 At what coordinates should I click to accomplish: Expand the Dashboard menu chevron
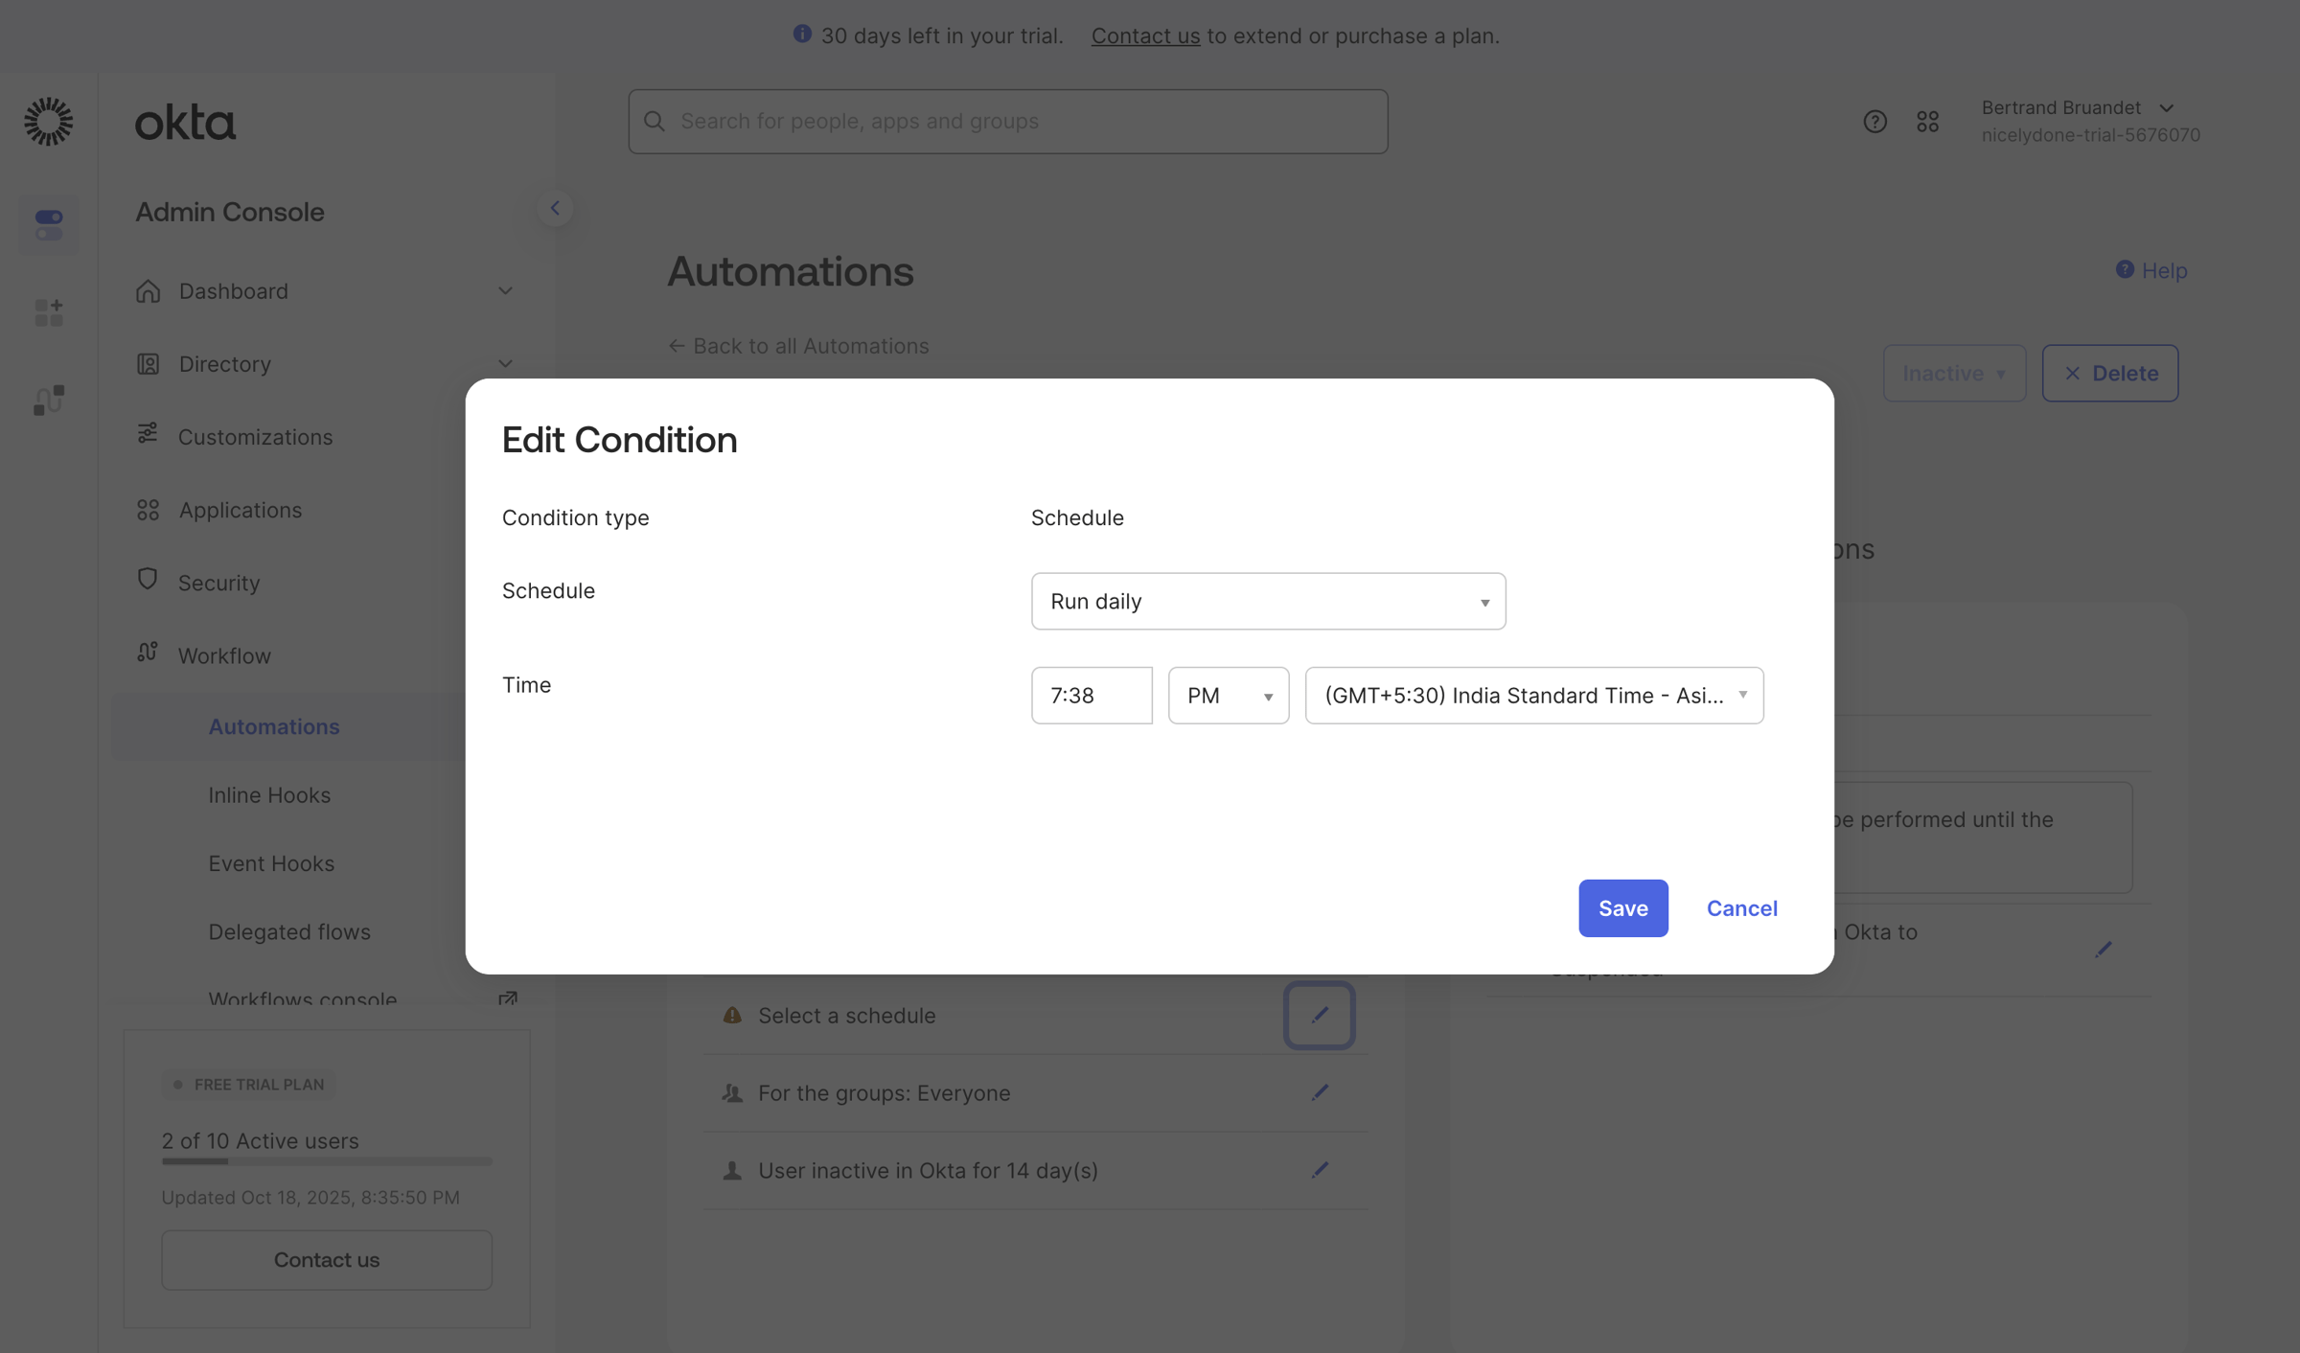[x=505, y=290]
